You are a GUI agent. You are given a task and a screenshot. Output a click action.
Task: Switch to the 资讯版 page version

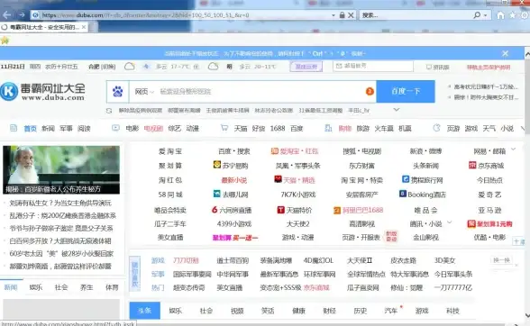point(438,68)
